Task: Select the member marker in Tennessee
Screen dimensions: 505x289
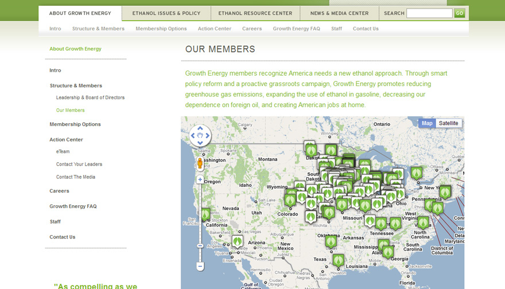Action: pyautogui.click(x=380, y=224)
